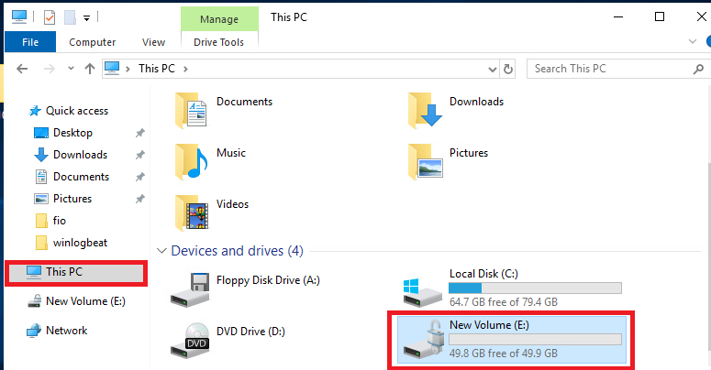Expand the chevron after This PC breadcrumb

pyautogui.click(x=185, y=69)
